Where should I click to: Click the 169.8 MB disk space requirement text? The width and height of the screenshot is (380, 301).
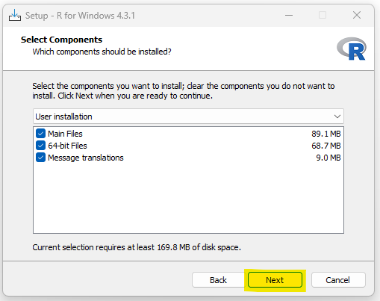coord(137,247)
